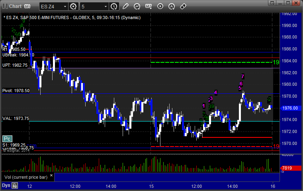Click the 1984.00 price axis label
Image resolution: width=303 pixels, height=191 pixels.
289,61
